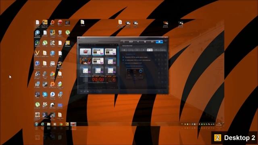Open the orange gear desktop shortcut
The width and height of the screenshot is (258, 145).
[x=52, y=84]
